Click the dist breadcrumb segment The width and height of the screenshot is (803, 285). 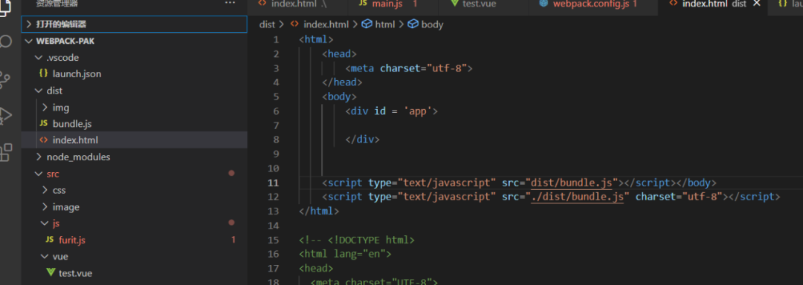pos(268,24)
